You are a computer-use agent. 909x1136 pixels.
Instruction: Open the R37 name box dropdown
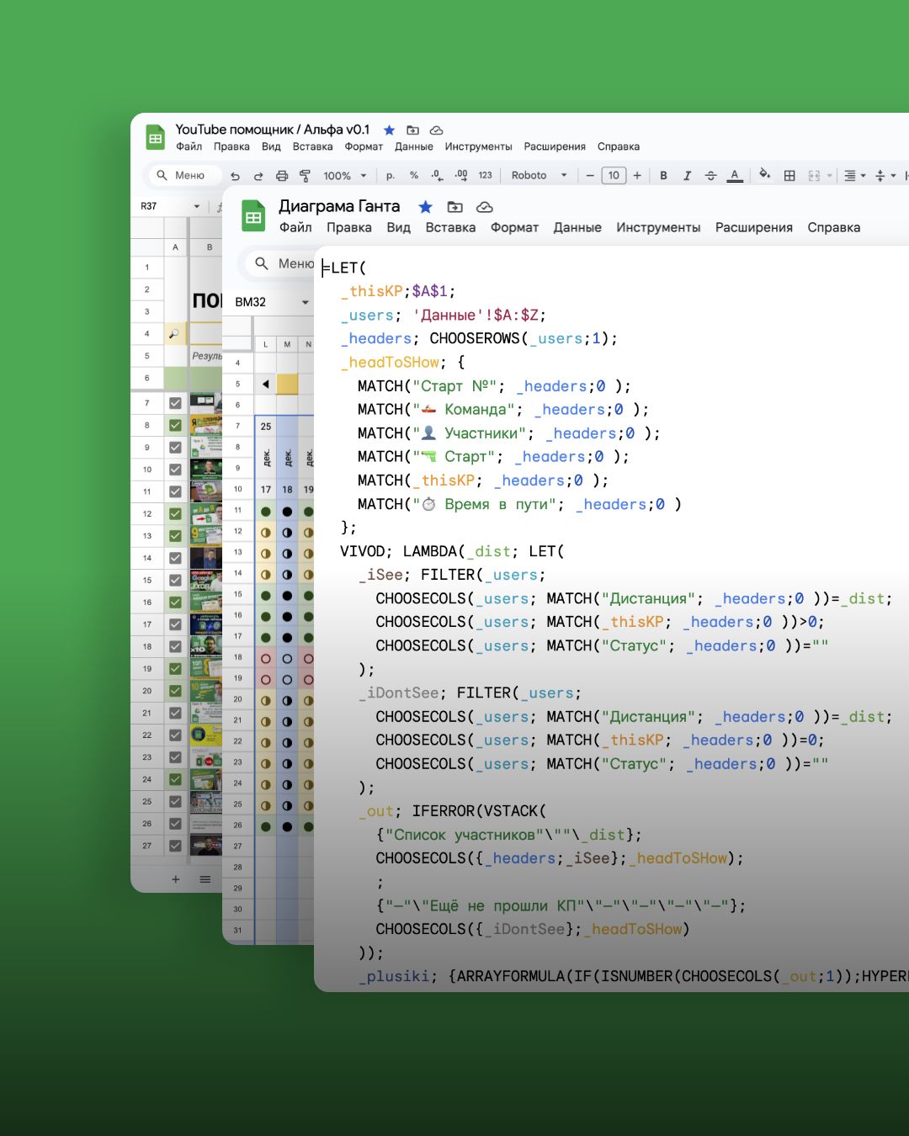point(197,206)
